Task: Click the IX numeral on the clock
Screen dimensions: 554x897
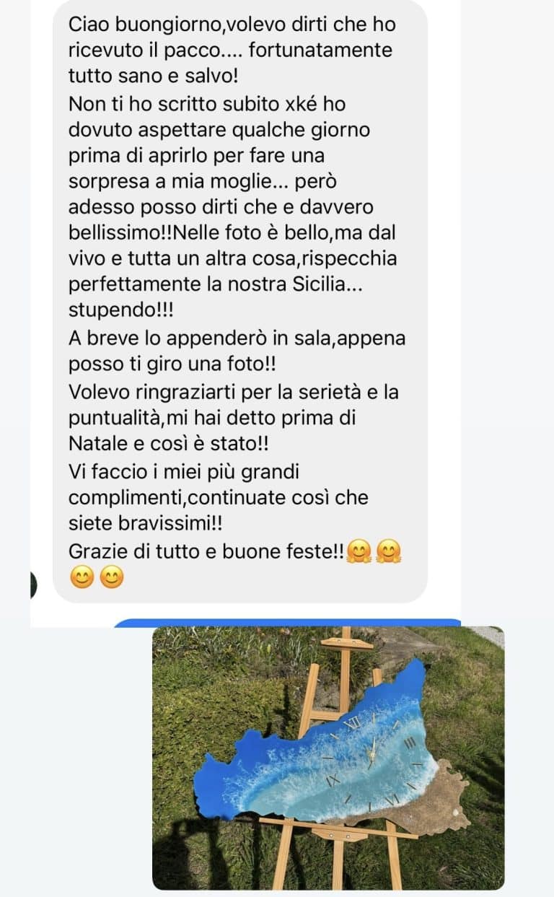Action: coord(333,781)
